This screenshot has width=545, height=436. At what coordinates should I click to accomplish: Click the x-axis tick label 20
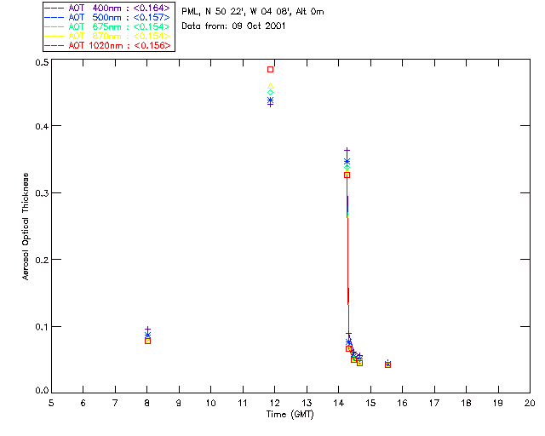click(530, 403)
